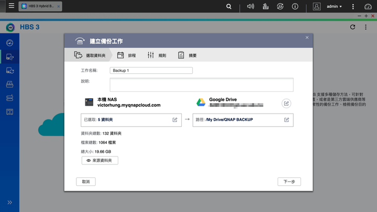Open the Overview sidebar icon
This screenshot has height=212, width=377.
tap(9, 43)
